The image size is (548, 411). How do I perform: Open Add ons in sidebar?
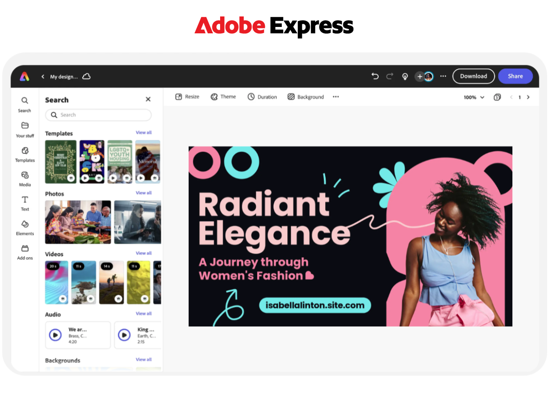point(25,252)
